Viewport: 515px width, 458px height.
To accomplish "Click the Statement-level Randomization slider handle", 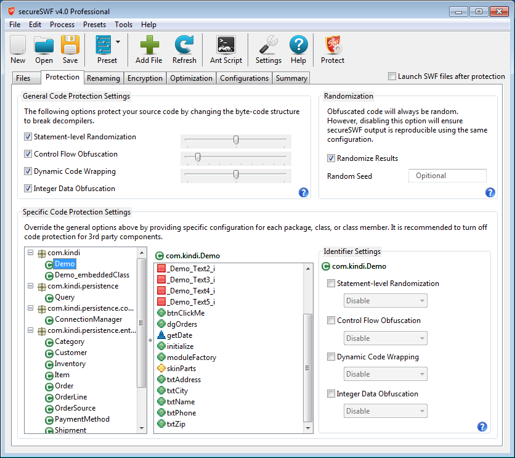I will click(236, 140).
